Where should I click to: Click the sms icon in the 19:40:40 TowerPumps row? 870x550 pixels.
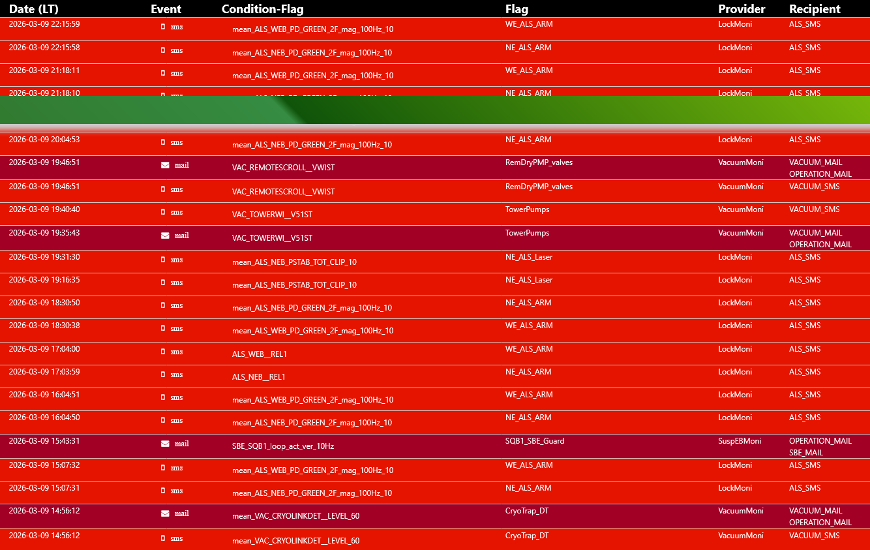(x=163, y=212)
